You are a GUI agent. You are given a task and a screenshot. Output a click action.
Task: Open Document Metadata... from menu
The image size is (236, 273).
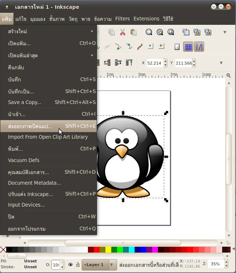pyautogui.click(x=49, y=183)
